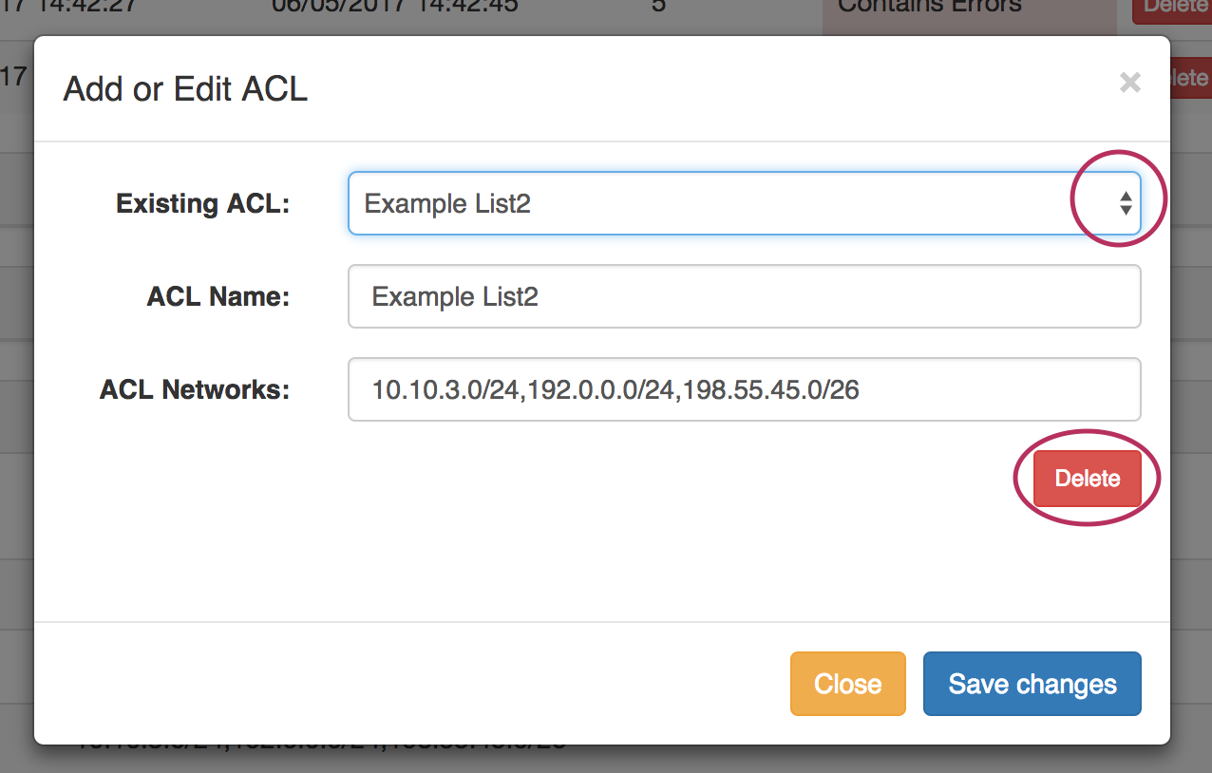Click the "ACL Networks:" label
The height and width of the screenshot is (773, 1212).
point(195,389)
